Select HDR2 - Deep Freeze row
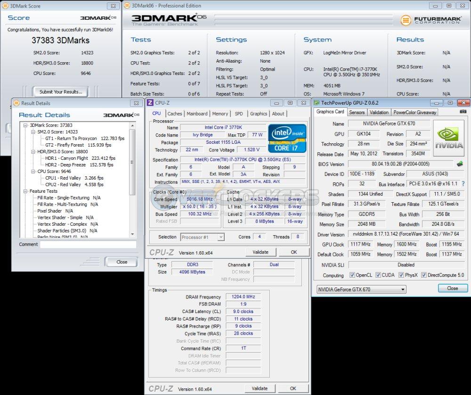This screenshot has width=471, height=395. 79,165
